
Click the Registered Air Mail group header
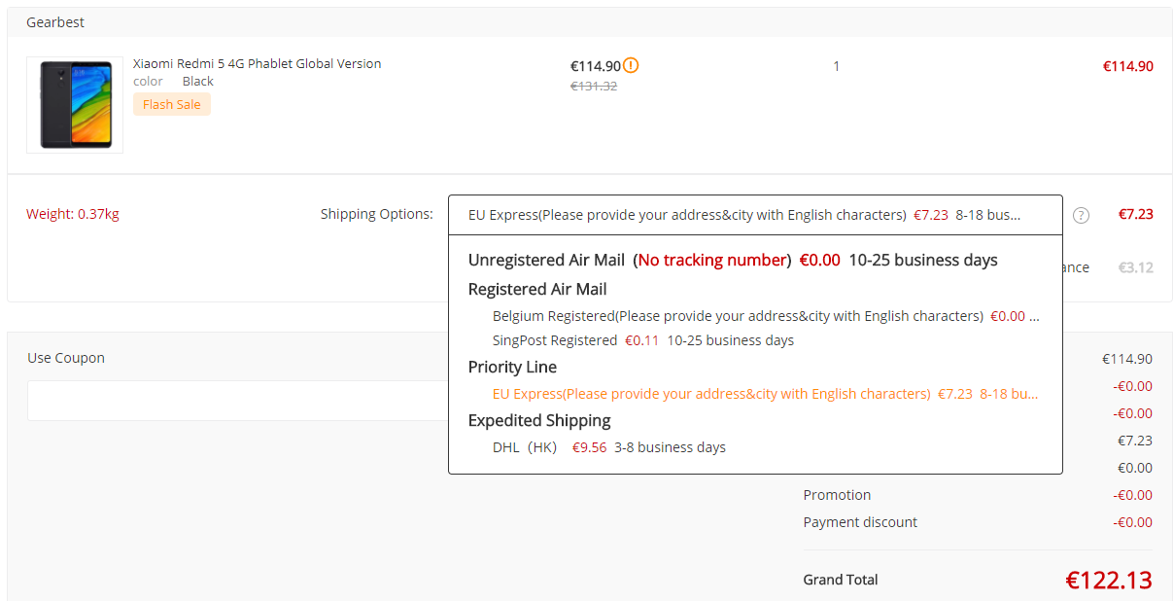(537, 289)
